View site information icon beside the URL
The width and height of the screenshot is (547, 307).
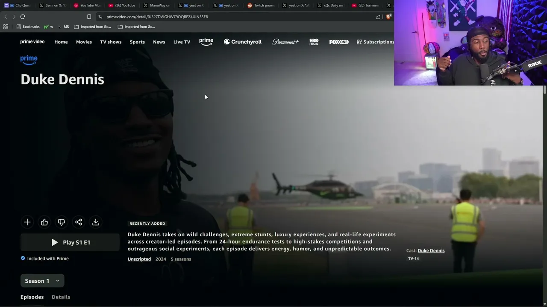point(100,17)
